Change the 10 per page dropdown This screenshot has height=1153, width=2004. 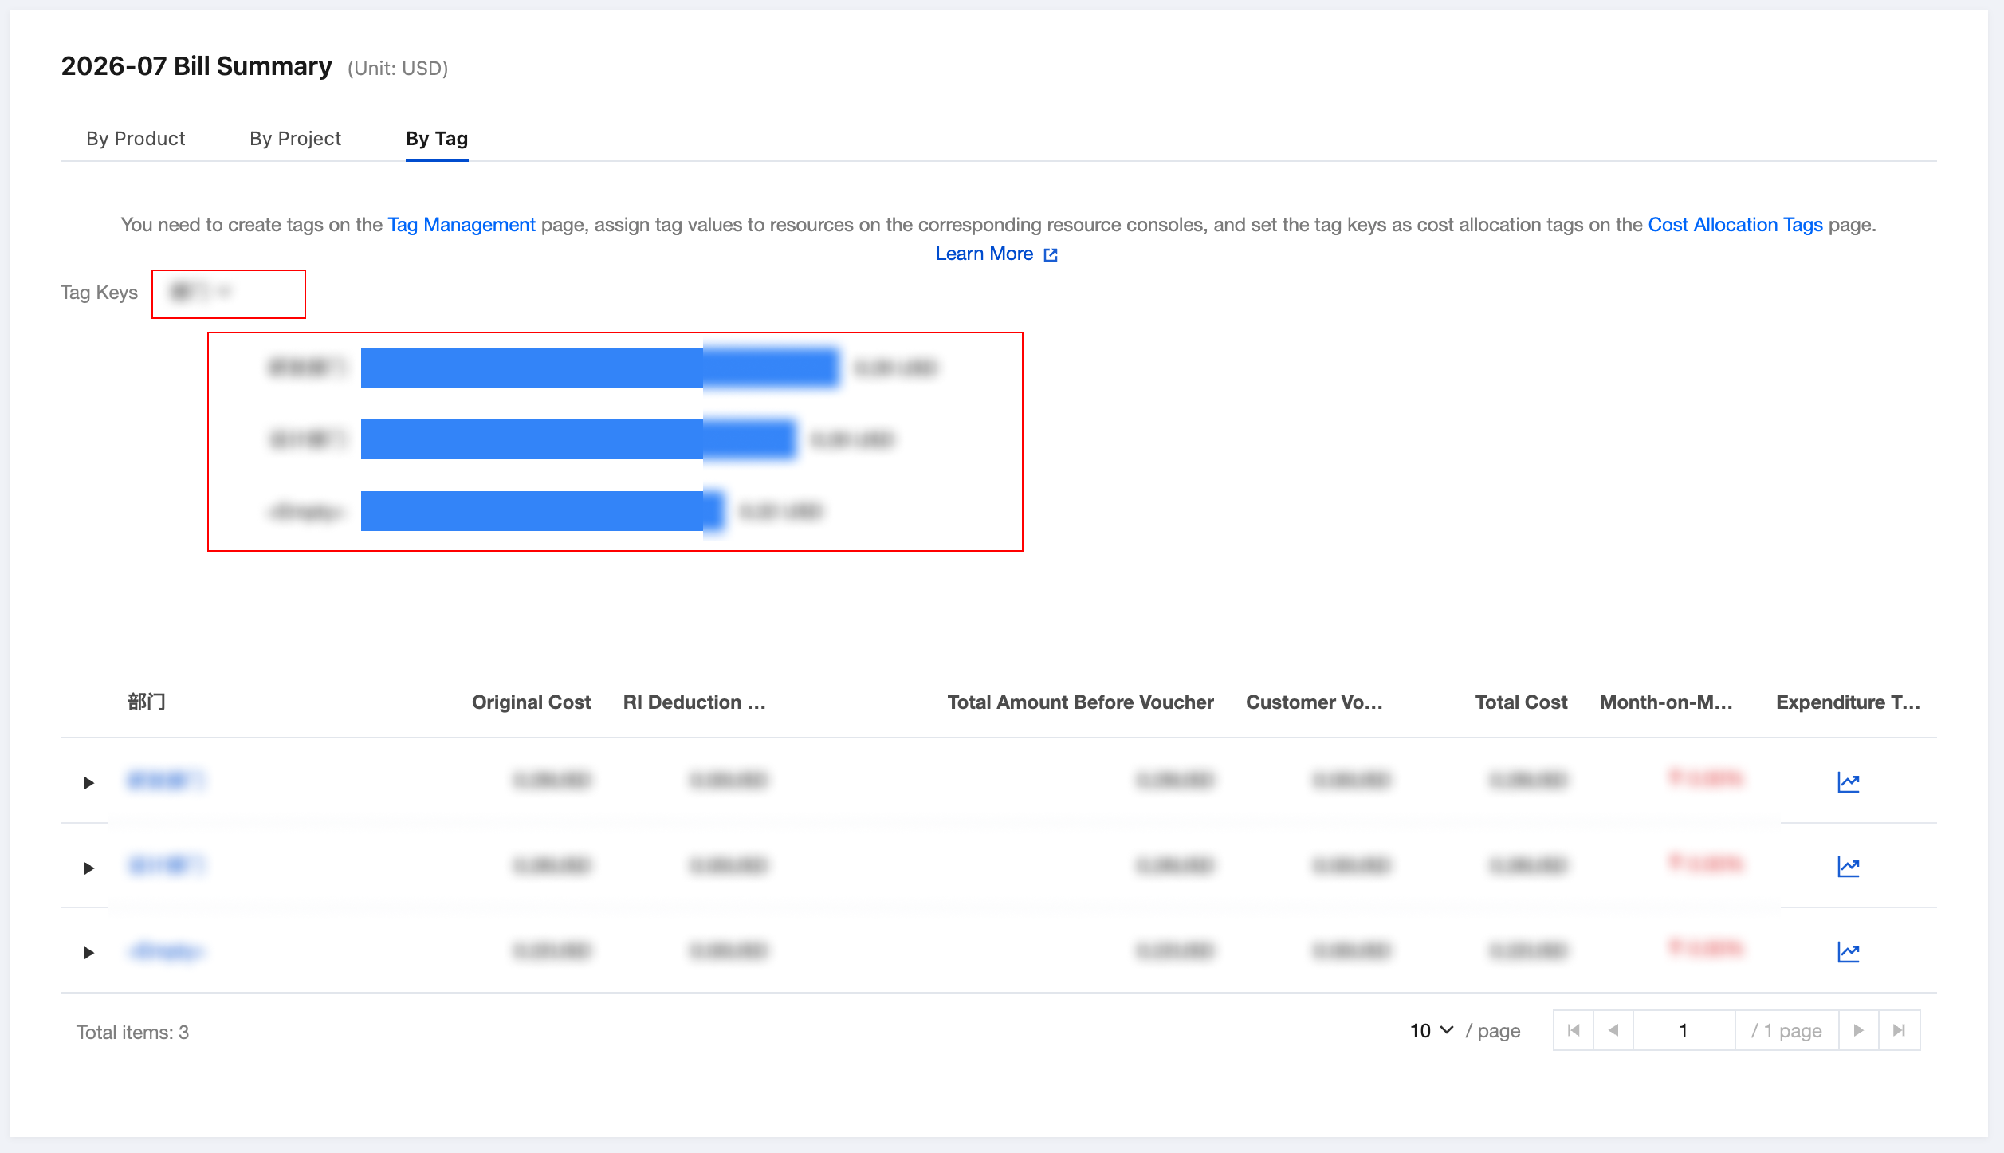click(1432, 1031)
